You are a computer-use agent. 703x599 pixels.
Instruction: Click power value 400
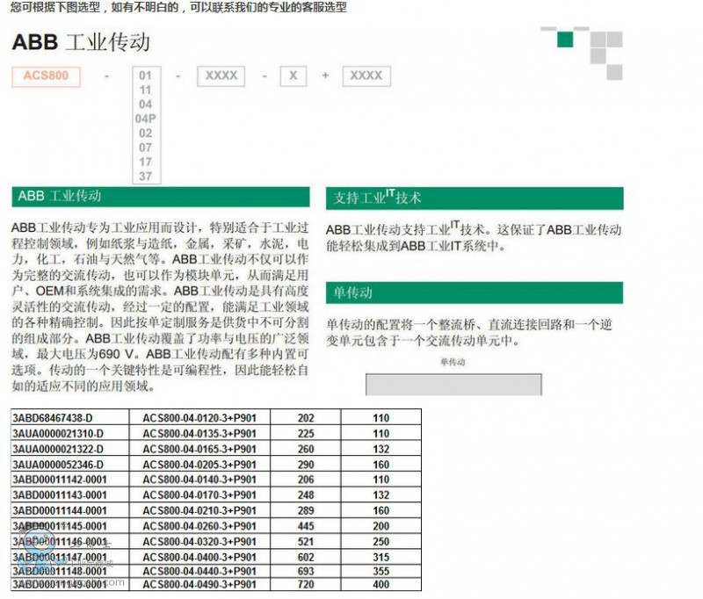tap(381, 584)
